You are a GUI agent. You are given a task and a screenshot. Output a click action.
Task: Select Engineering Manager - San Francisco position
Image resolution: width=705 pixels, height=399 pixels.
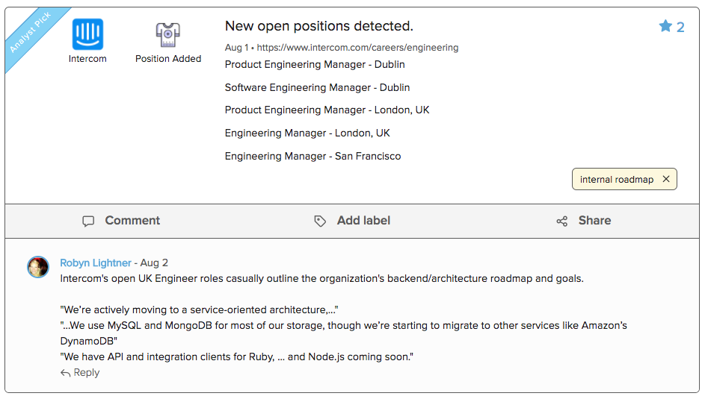(313, 156)
